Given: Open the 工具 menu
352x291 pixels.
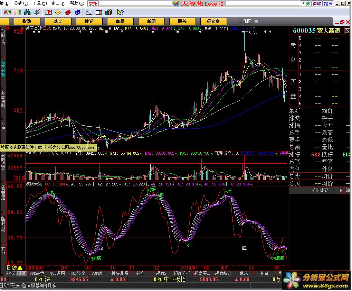Looking at the screenshot, I should pyautogui.click(x=40, y=3).
